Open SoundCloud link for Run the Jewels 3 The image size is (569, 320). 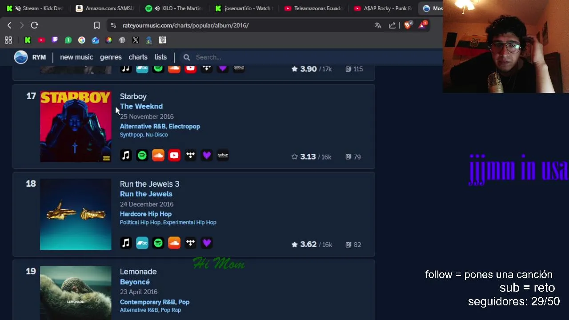coord(174,243)
